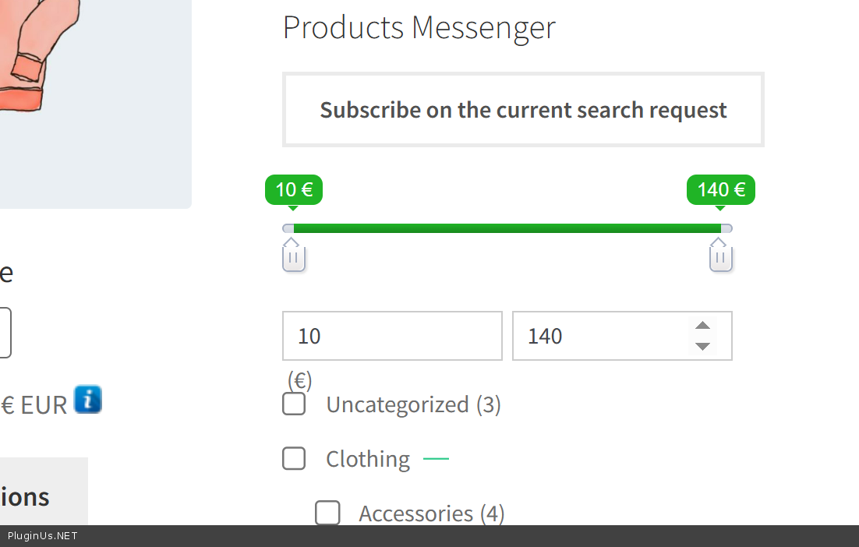Tick the Uncategorized checkbox

pos(294,404)
